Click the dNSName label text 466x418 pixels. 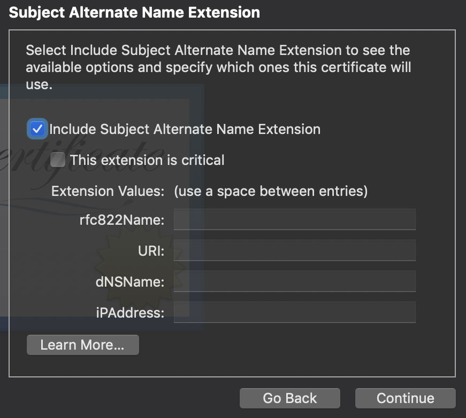pos(130,282)
